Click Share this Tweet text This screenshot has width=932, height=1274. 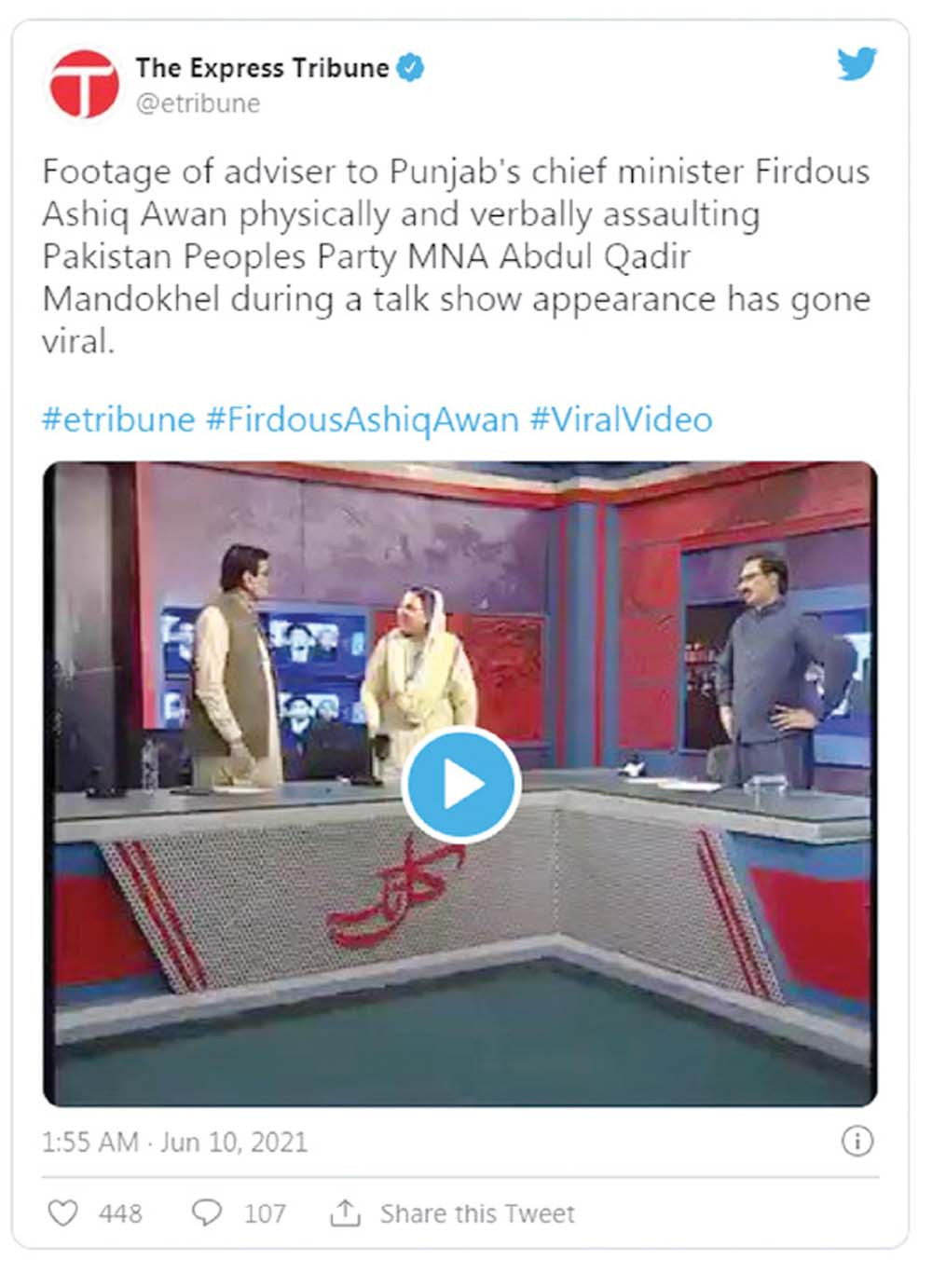[x=477, y=1213]
